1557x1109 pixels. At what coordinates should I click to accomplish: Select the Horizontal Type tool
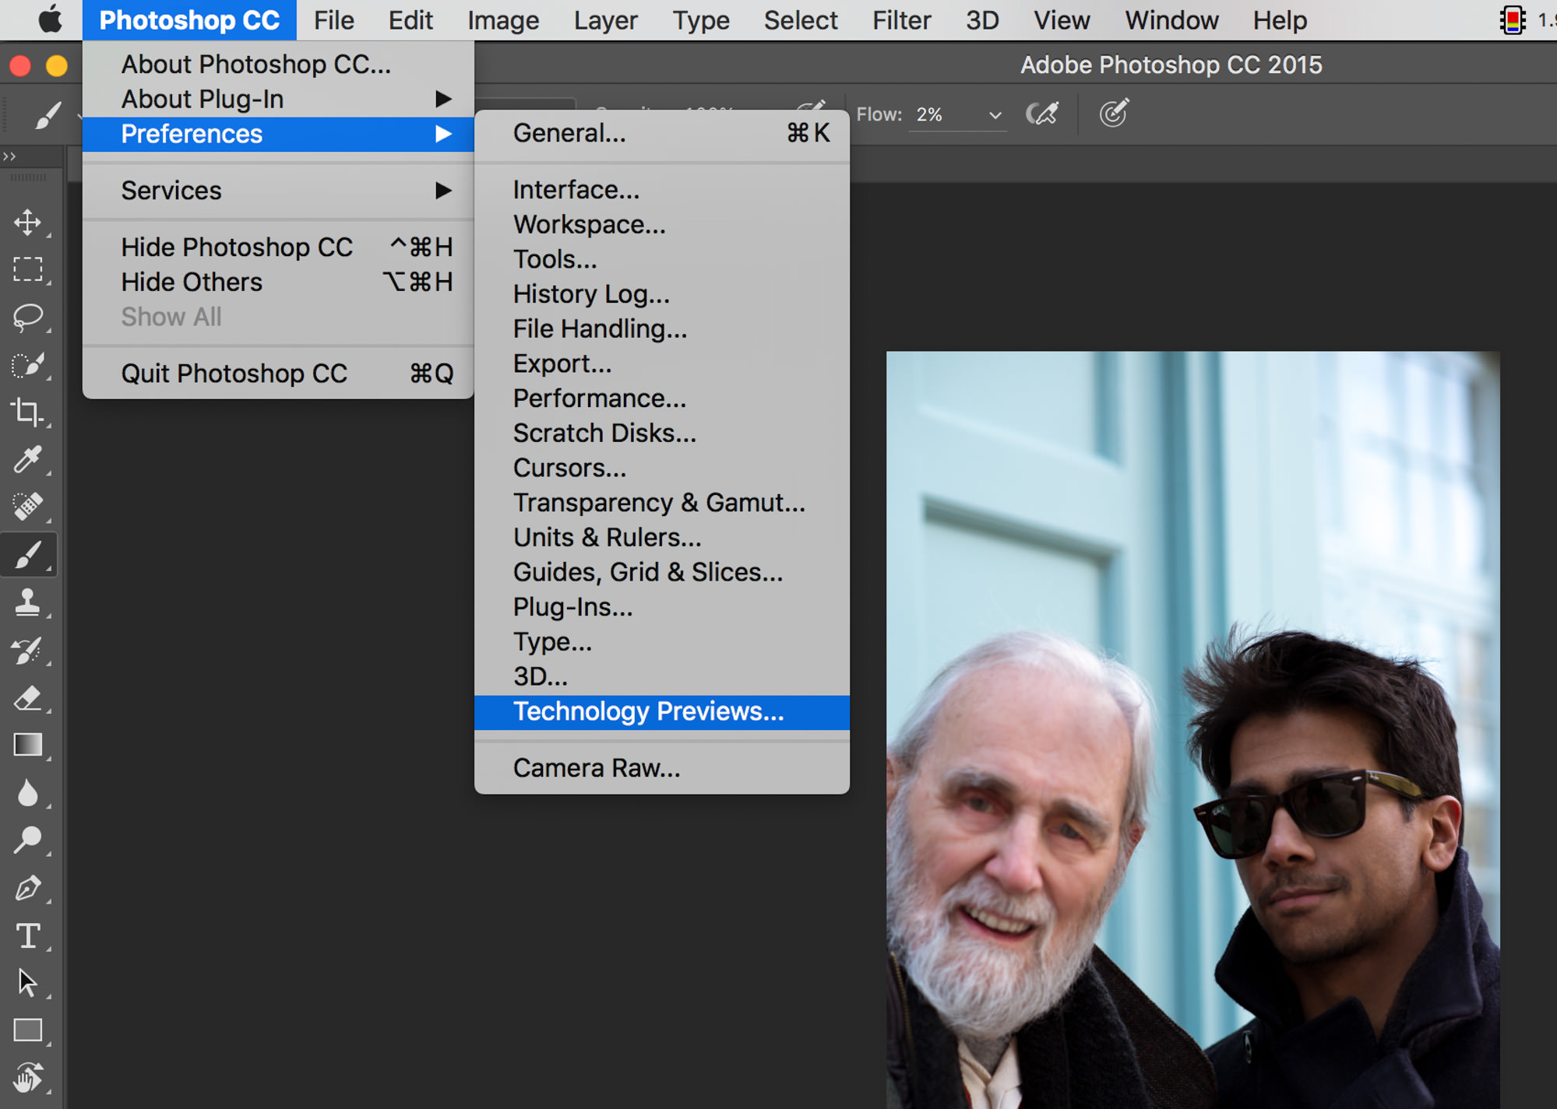(28, 935)
